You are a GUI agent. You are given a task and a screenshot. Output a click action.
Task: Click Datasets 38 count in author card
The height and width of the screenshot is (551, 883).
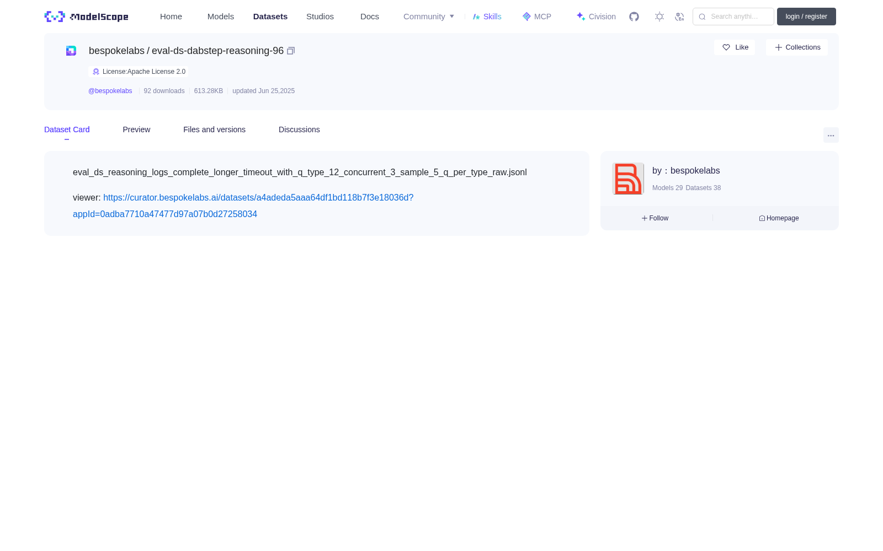[703, 188]
